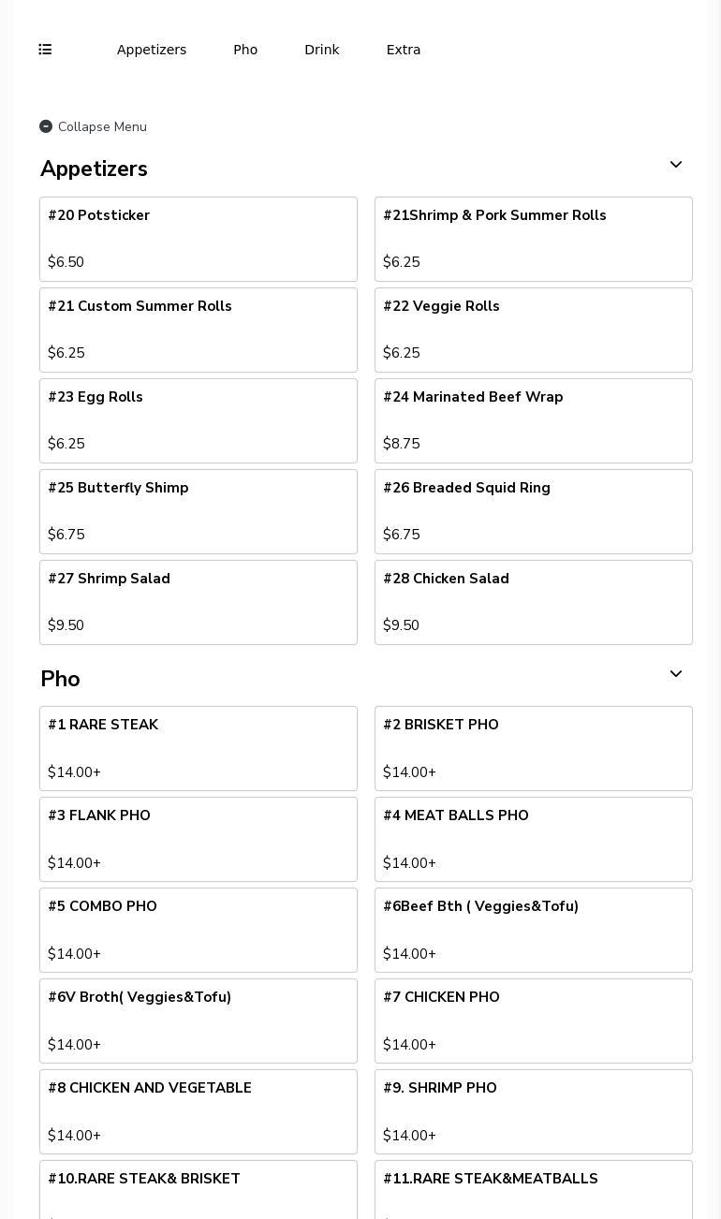Pick #24 Marinated Beef Wrap

click(x=534, y=420)
